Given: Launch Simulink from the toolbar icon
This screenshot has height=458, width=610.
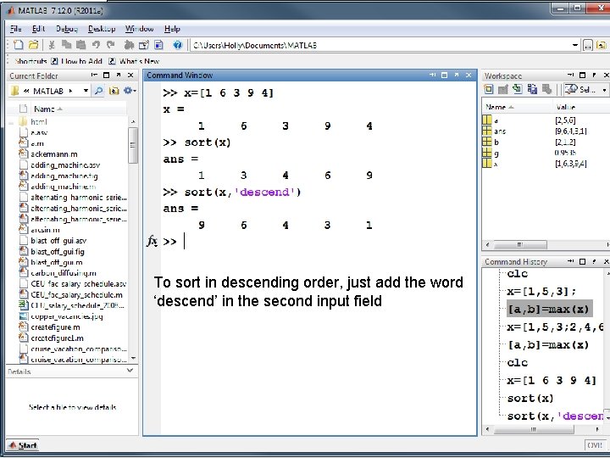Looking at the screenshot, I should [x=129, y=45].
